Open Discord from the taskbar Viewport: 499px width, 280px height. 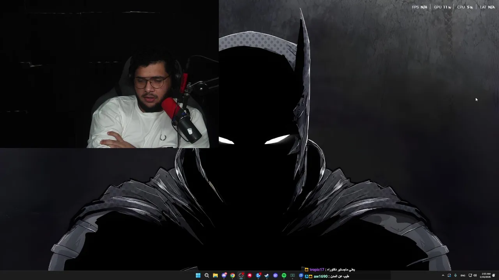pyautogui.click(x=224, y=275)
